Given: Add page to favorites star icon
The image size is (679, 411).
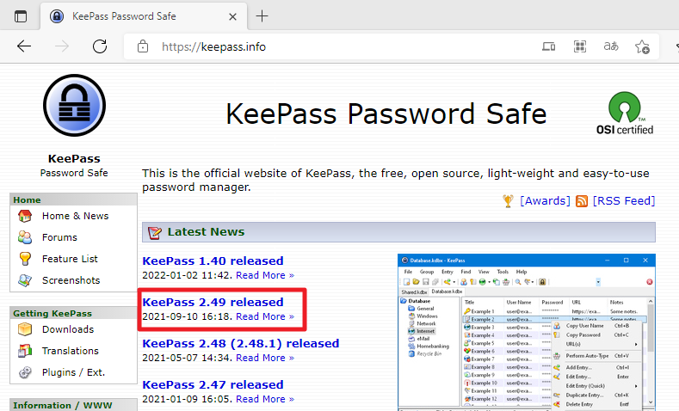Looking at the screenshot, I should pyautogui.click(x=642, y=46).
